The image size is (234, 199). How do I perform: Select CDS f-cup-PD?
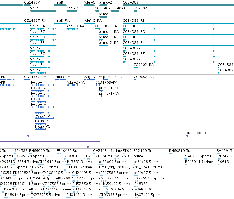click(42, 116)
